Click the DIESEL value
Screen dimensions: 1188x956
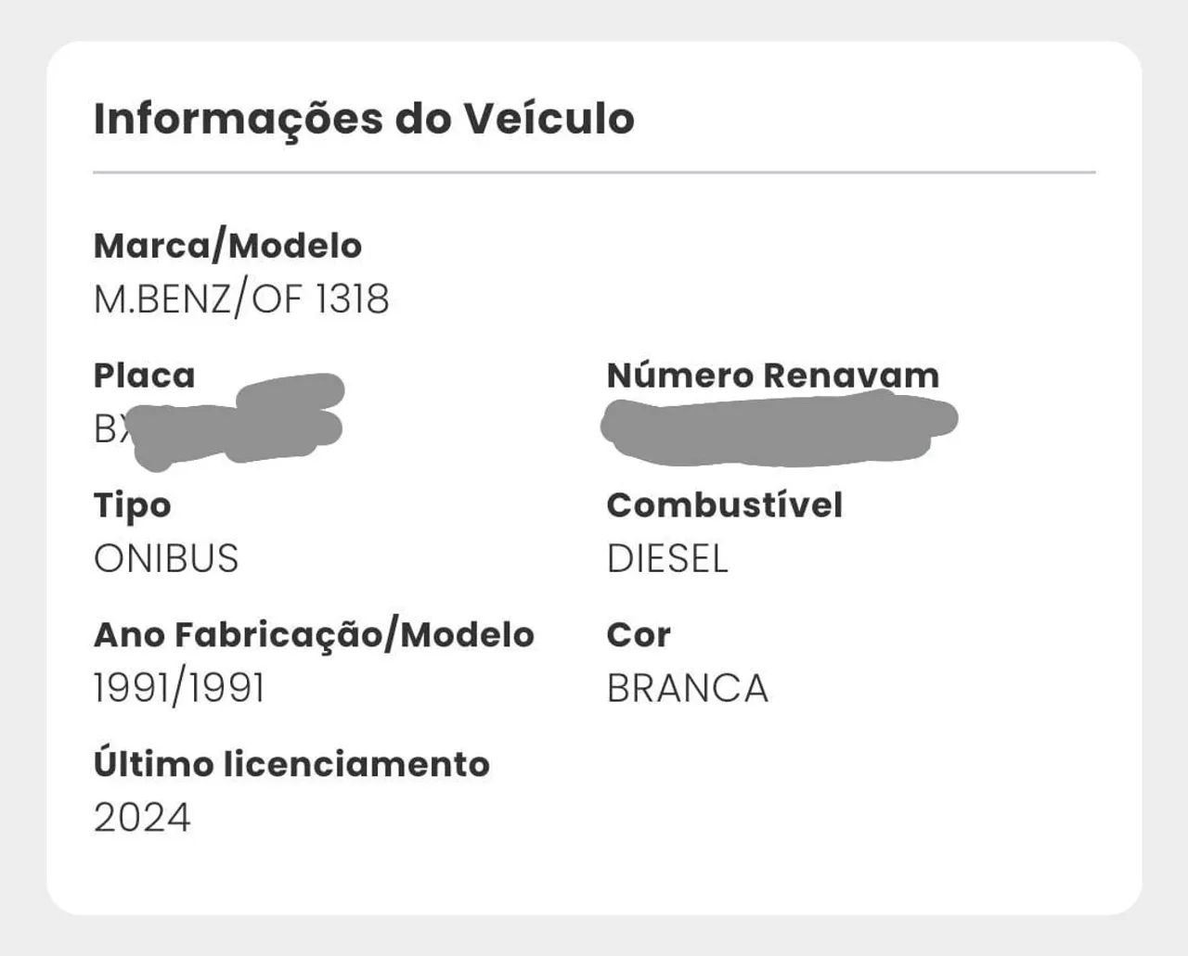pos(667,559)
